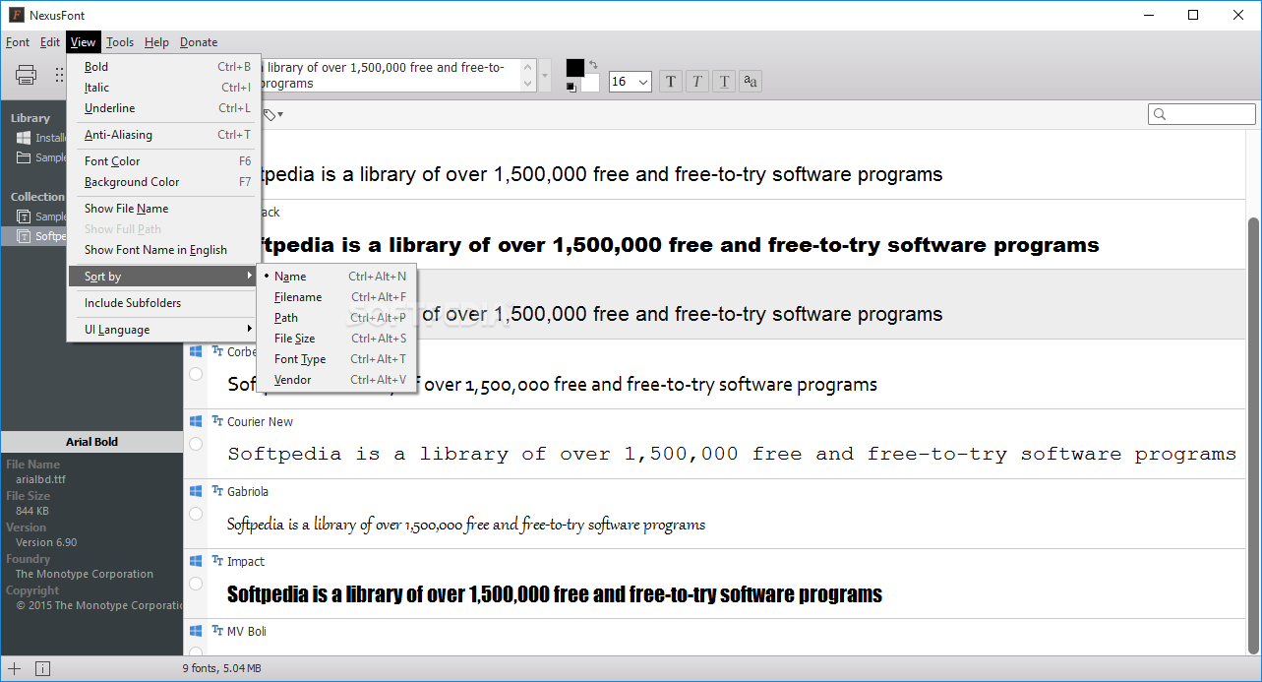Screen dimensions: 1262x682
Task: Click the Courier New font name
Action: [x=260, y=422]
